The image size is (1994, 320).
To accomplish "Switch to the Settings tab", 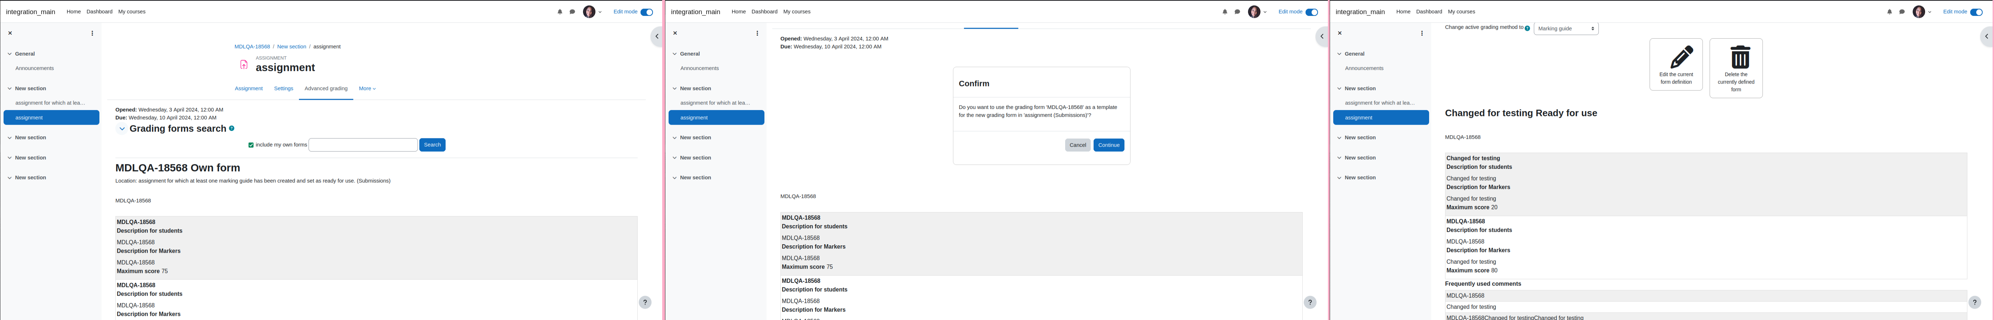I will point(283,89).
